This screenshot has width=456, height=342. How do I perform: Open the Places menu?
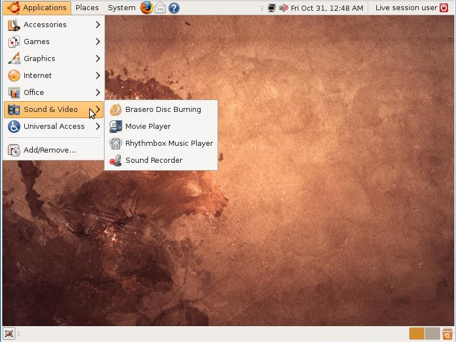coord(87,8)
